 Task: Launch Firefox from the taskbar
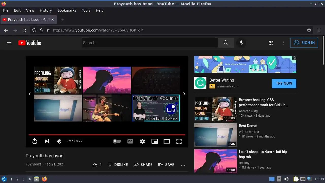click(x=44, y=179)
